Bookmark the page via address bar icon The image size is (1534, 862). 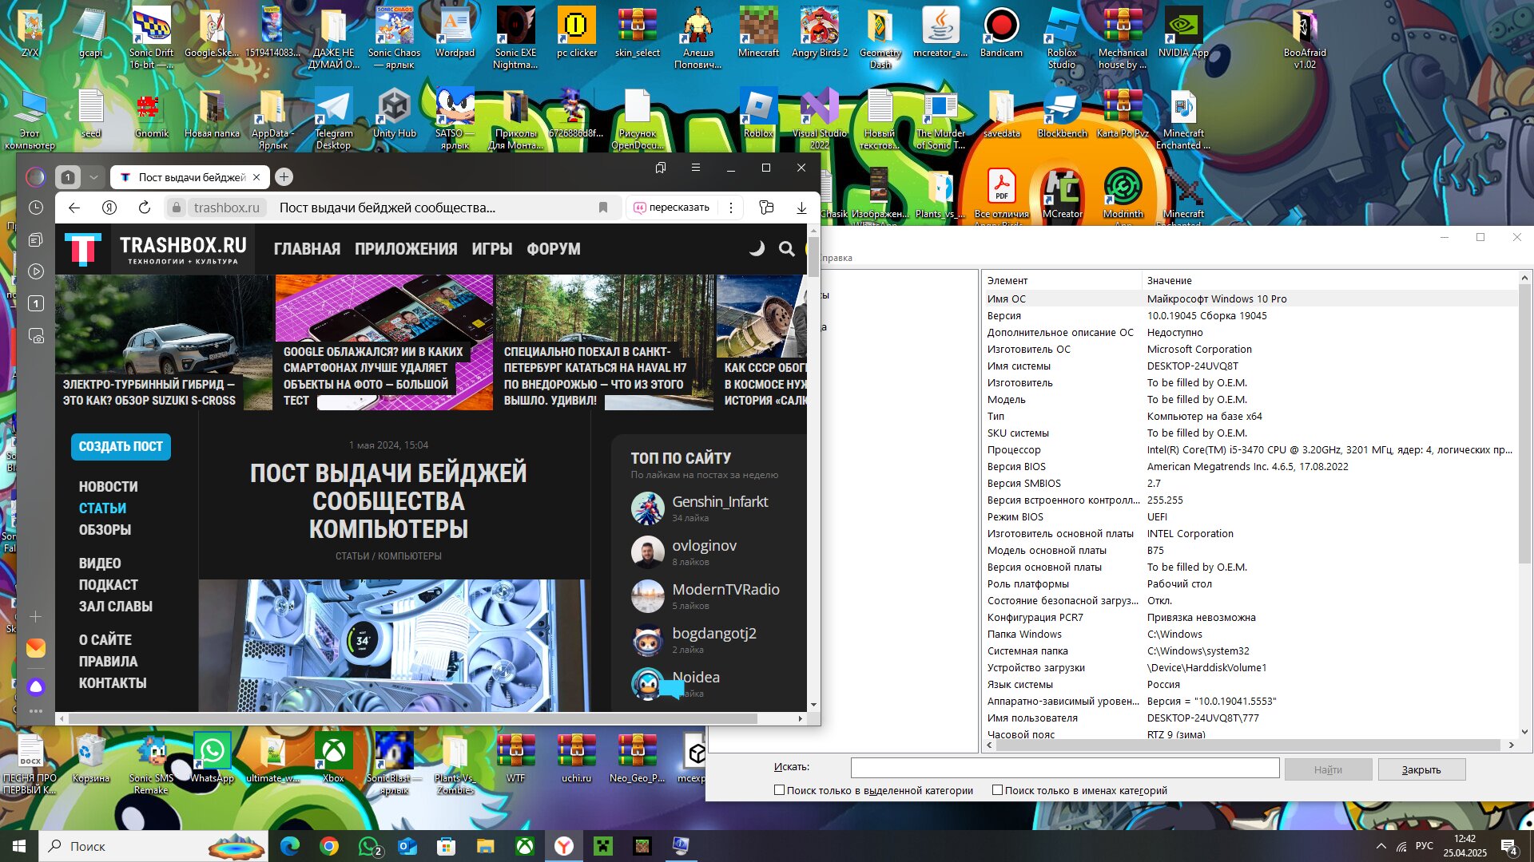603,208
